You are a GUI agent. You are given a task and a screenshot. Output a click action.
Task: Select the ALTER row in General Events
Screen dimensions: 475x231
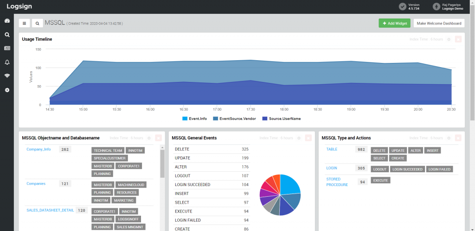(x=212, y=167)
